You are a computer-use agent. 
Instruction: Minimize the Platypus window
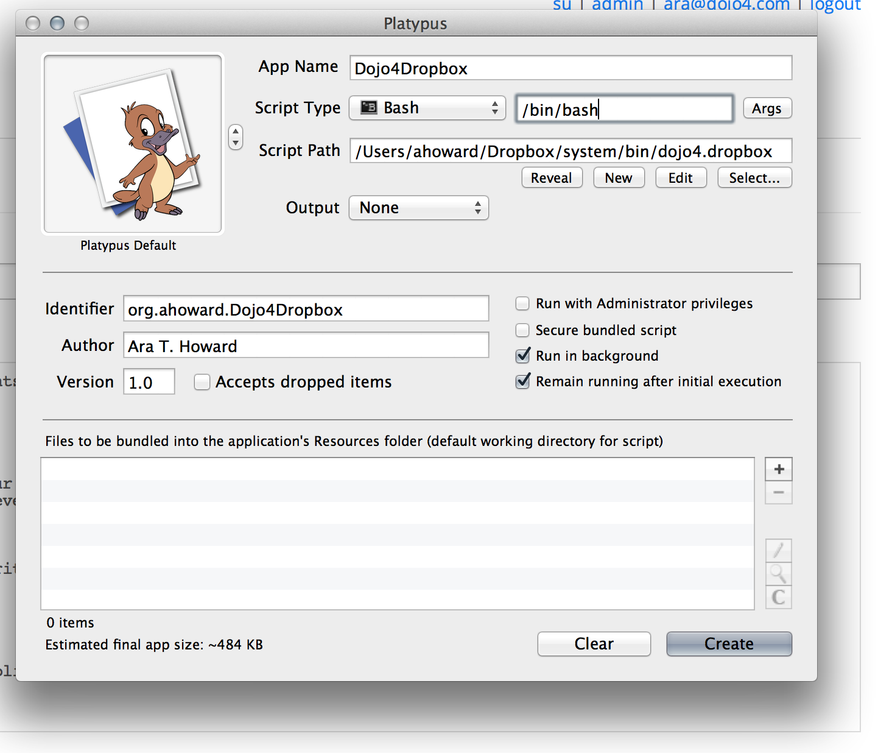click(57, 23)
